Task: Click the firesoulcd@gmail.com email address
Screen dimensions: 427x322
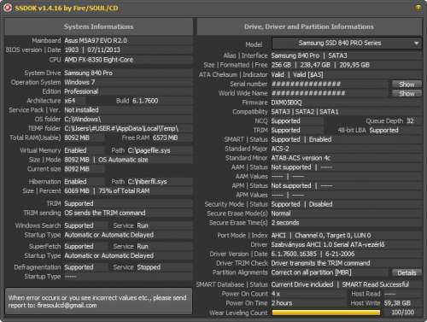Action: point(67,305)
